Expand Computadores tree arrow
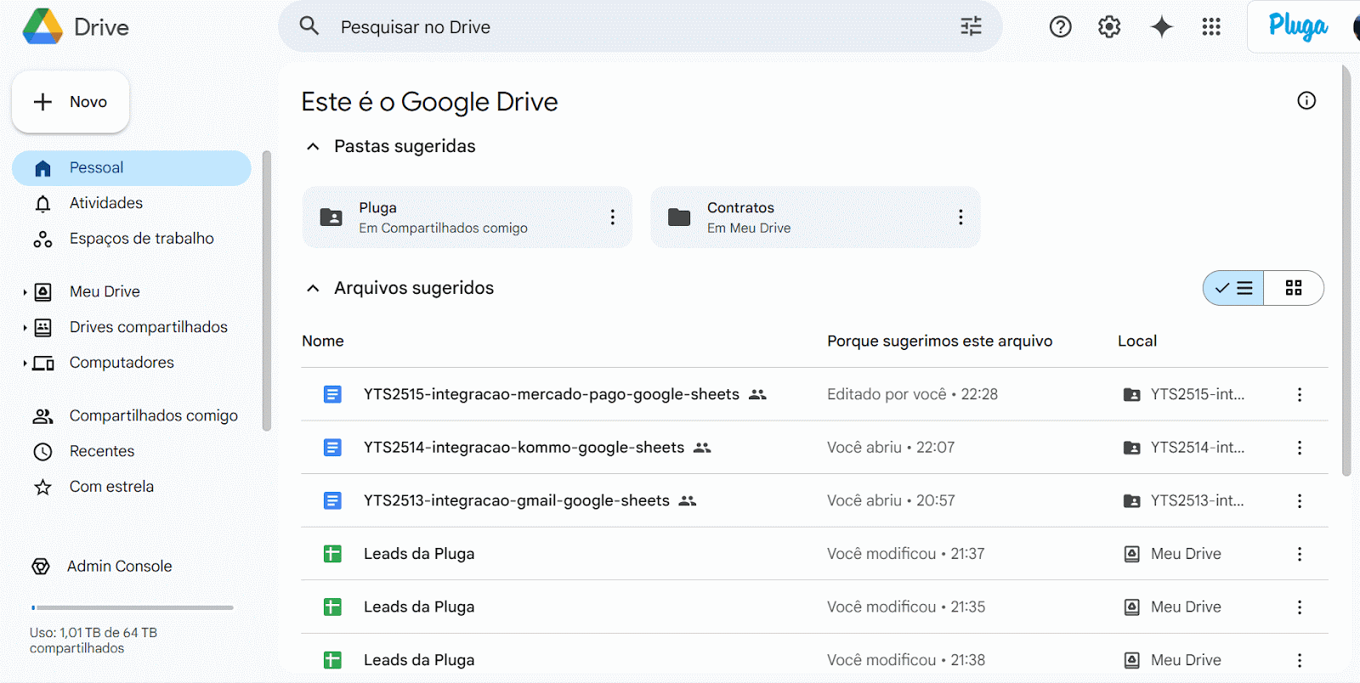Screen dimensions: 1360x683 pos(25,364)
